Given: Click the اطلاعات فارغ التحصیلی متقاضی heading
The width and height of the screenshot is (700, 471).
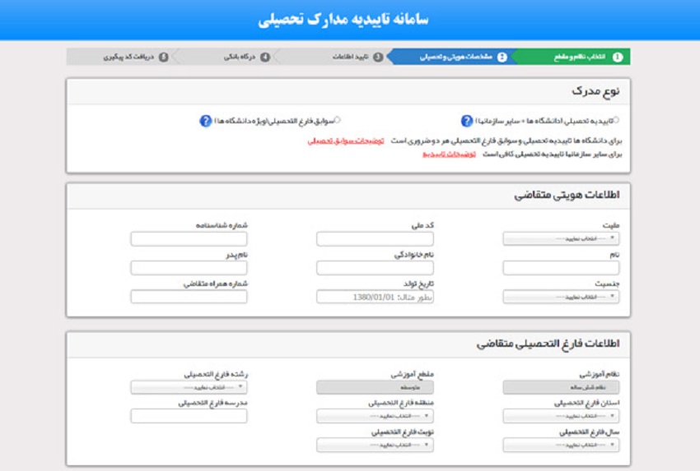Looking at the screenshot, I should tap(548, 344).
